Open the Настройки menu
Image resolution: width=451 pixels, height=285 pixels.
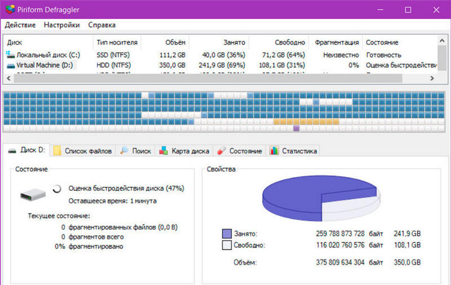61,25
